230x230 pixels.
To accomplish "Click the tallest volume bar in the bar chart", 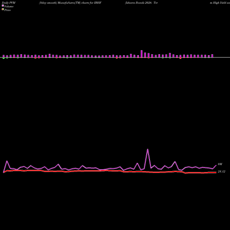I will click(142, 54).
